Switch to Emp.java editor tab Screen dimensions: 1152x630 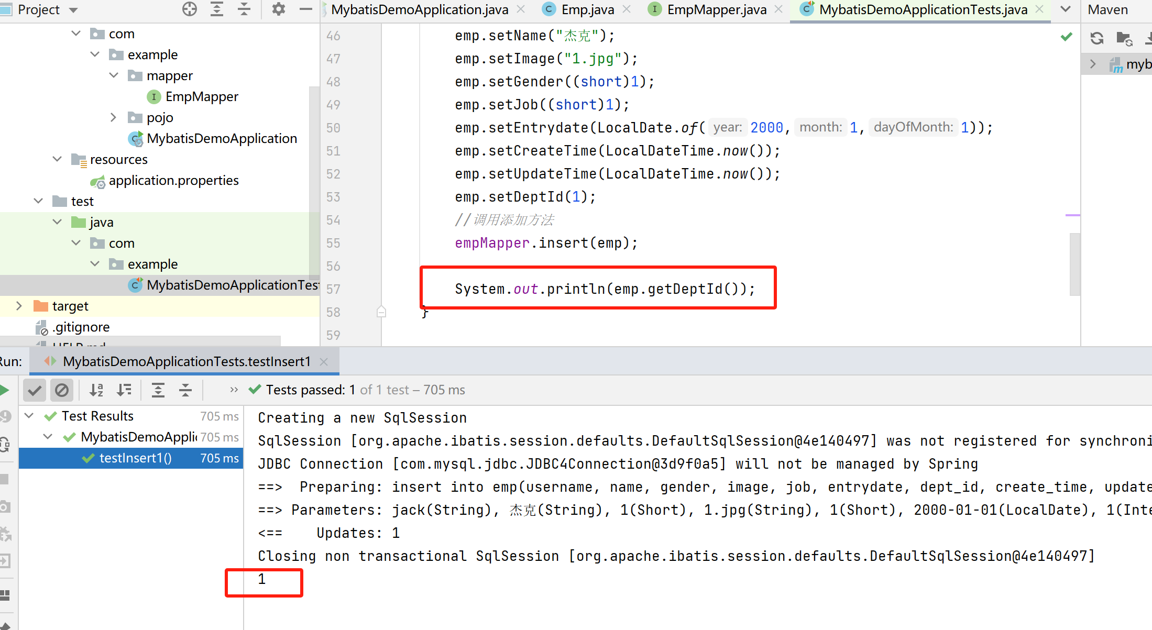click(x=587, y=9)
